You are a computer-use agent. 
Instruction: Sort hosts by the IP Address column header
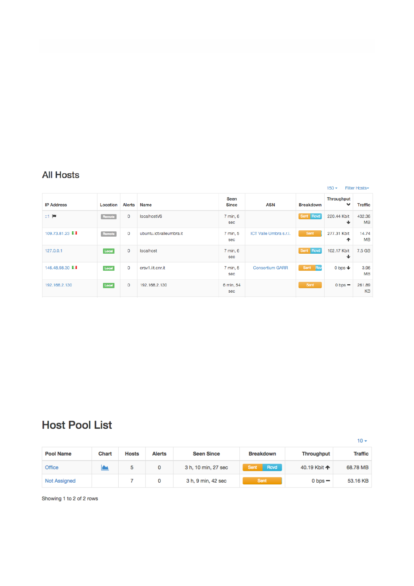coord(56,205)
